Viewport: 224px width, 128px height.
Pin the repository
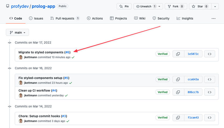pos(124,7)
